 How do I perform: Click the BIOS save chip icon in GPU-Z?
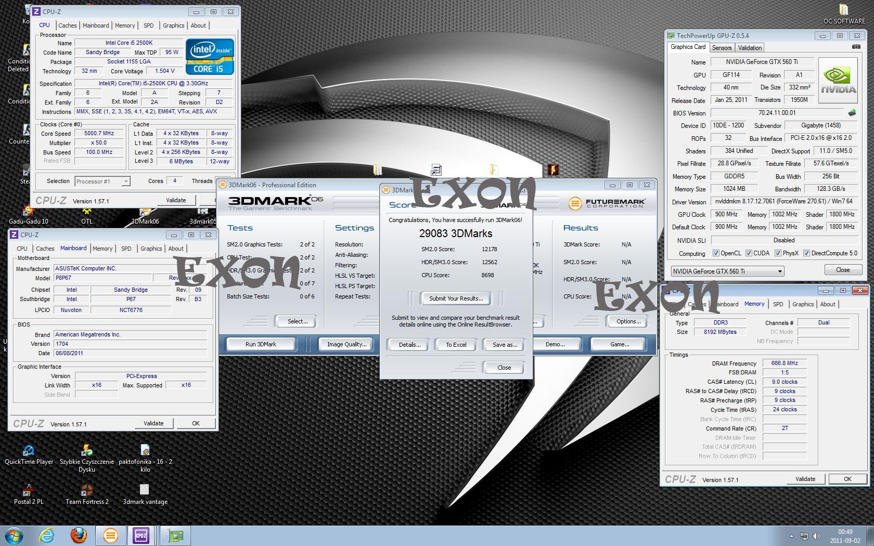tap(852, 113)
